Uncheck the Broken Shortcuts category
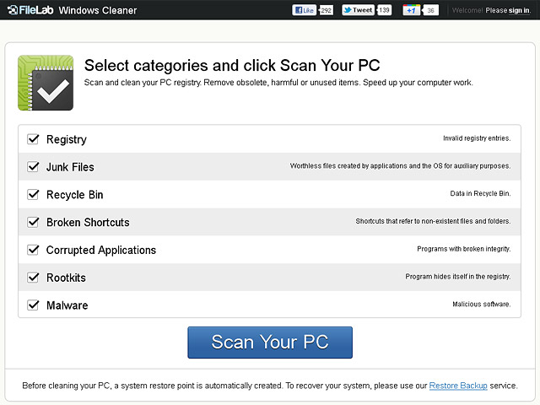This screenshot has height=405, width=540. [x=33, y=222]
